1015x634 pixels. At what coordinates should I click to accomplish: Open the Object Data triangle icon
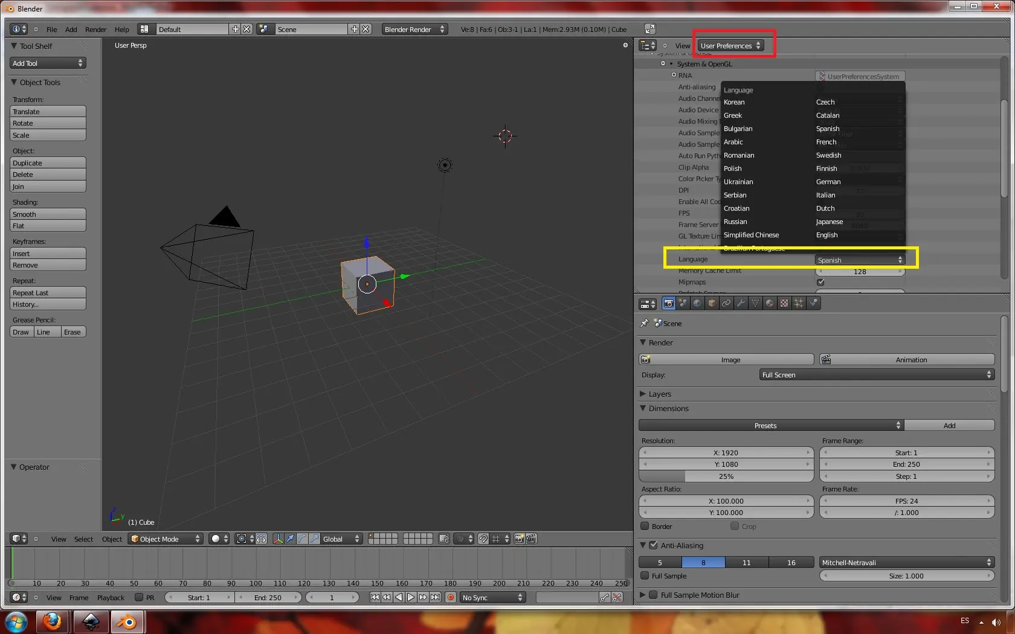pos(755,303)
